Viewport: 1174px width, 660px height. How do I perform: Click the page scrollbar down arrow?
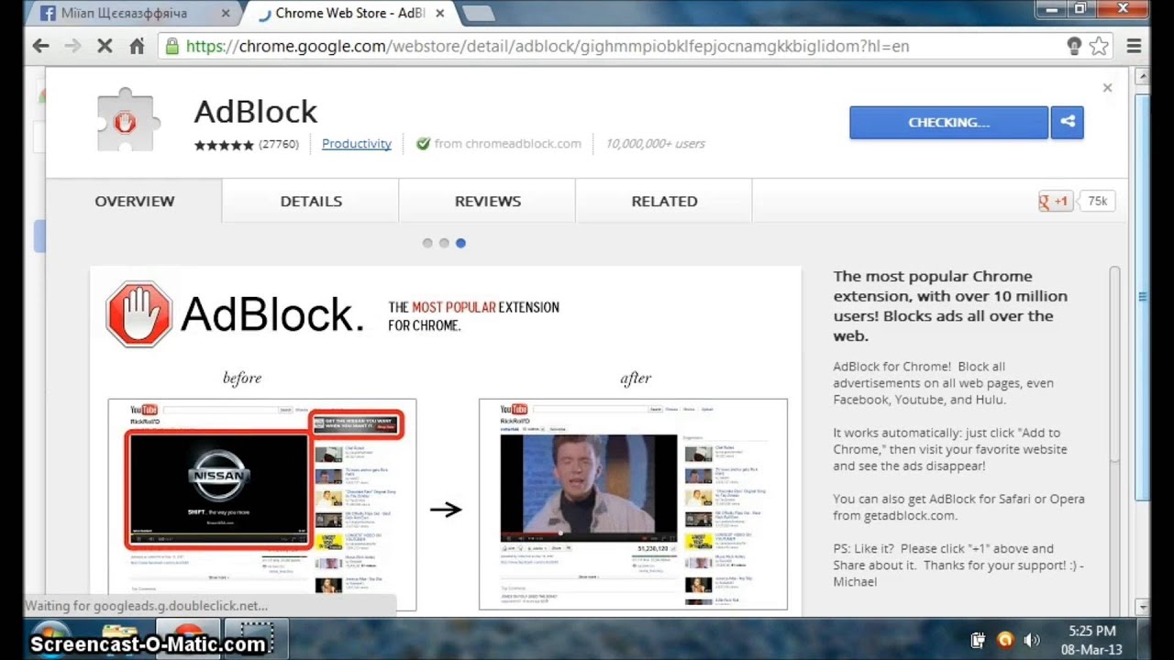[1143, 607]
